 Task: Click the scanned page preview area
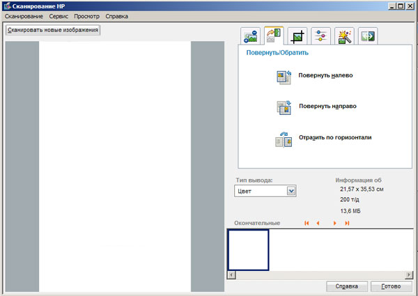pyautogui.click(x=115, y=166)
